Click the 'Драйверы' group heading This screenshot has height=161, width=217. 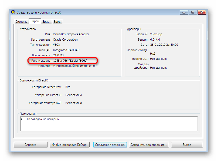tap(134, 29)
